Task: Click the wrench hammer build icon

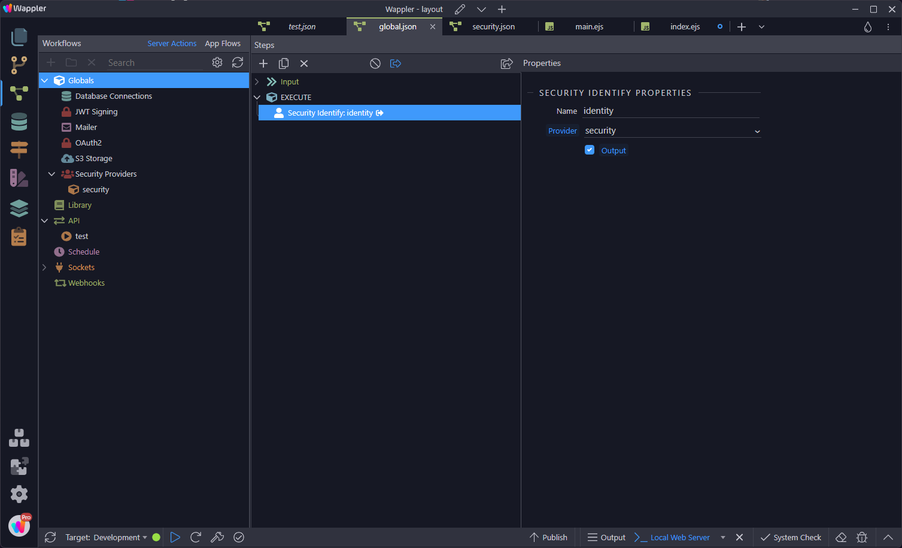Action: 217,537
